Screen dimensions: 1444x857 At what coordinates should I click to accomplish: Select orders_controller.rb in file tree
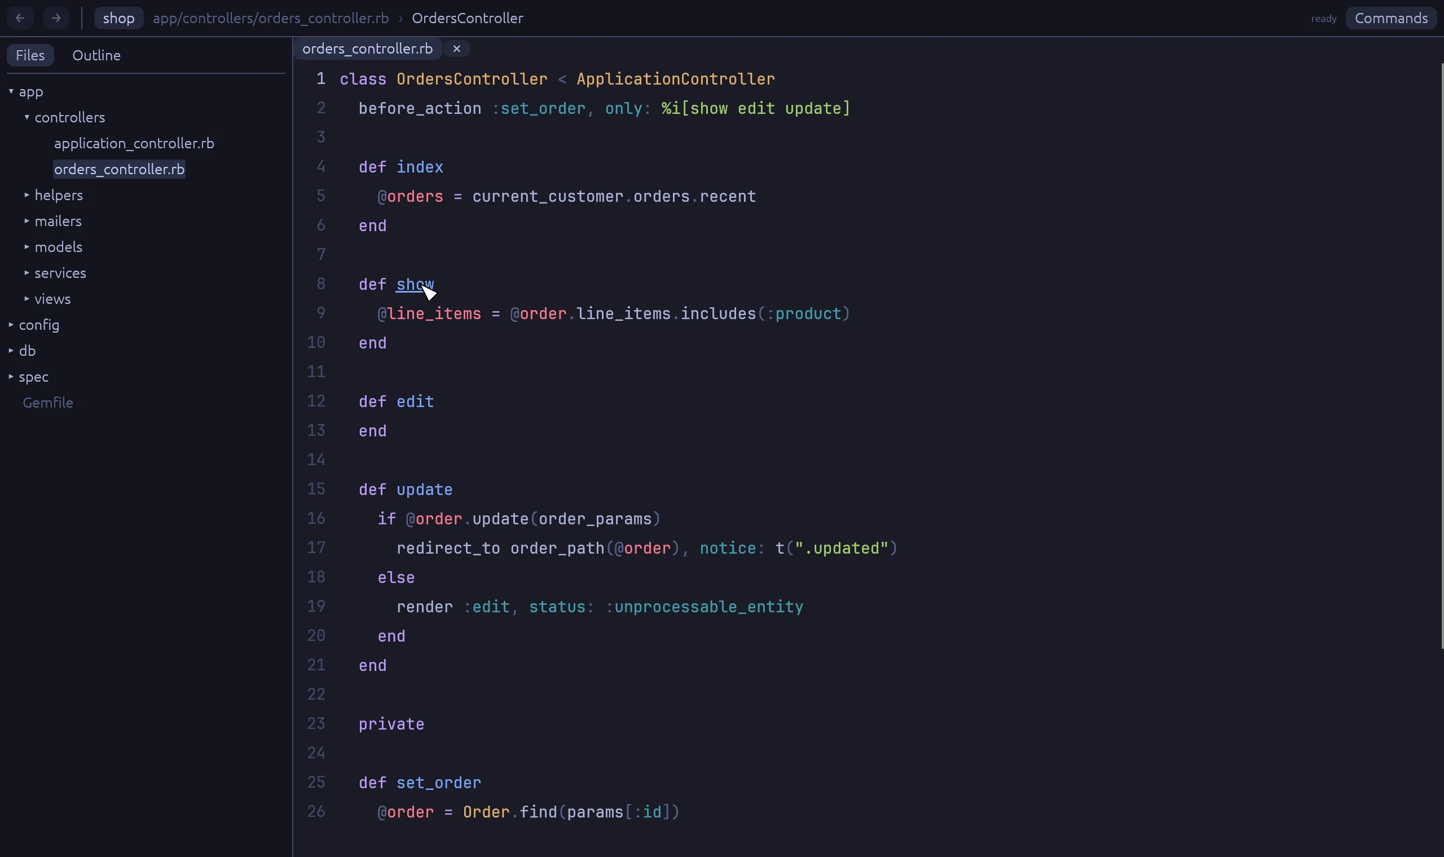pos(119,169)
